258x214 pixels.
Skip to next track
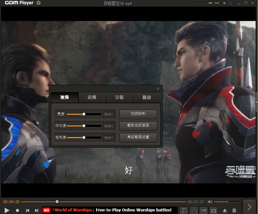coord(36,210)
